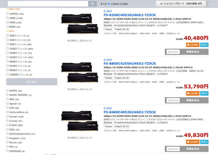Click the G.Skill brand link above F5-8400C4052G24GX2
The width and height of the screenshot is (218, 155).
[108, 108]
